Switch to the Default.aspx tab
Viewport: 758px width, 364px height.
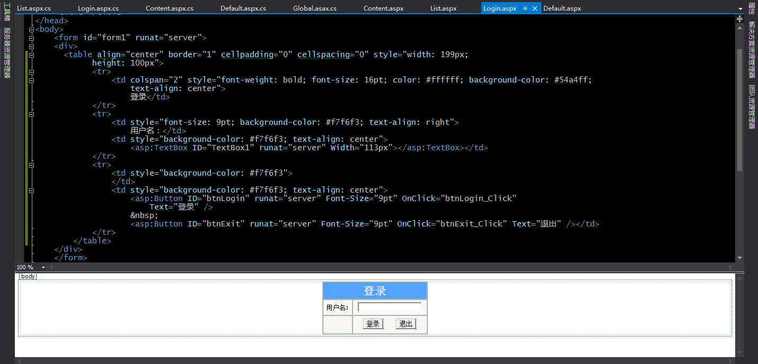(562, 8)
